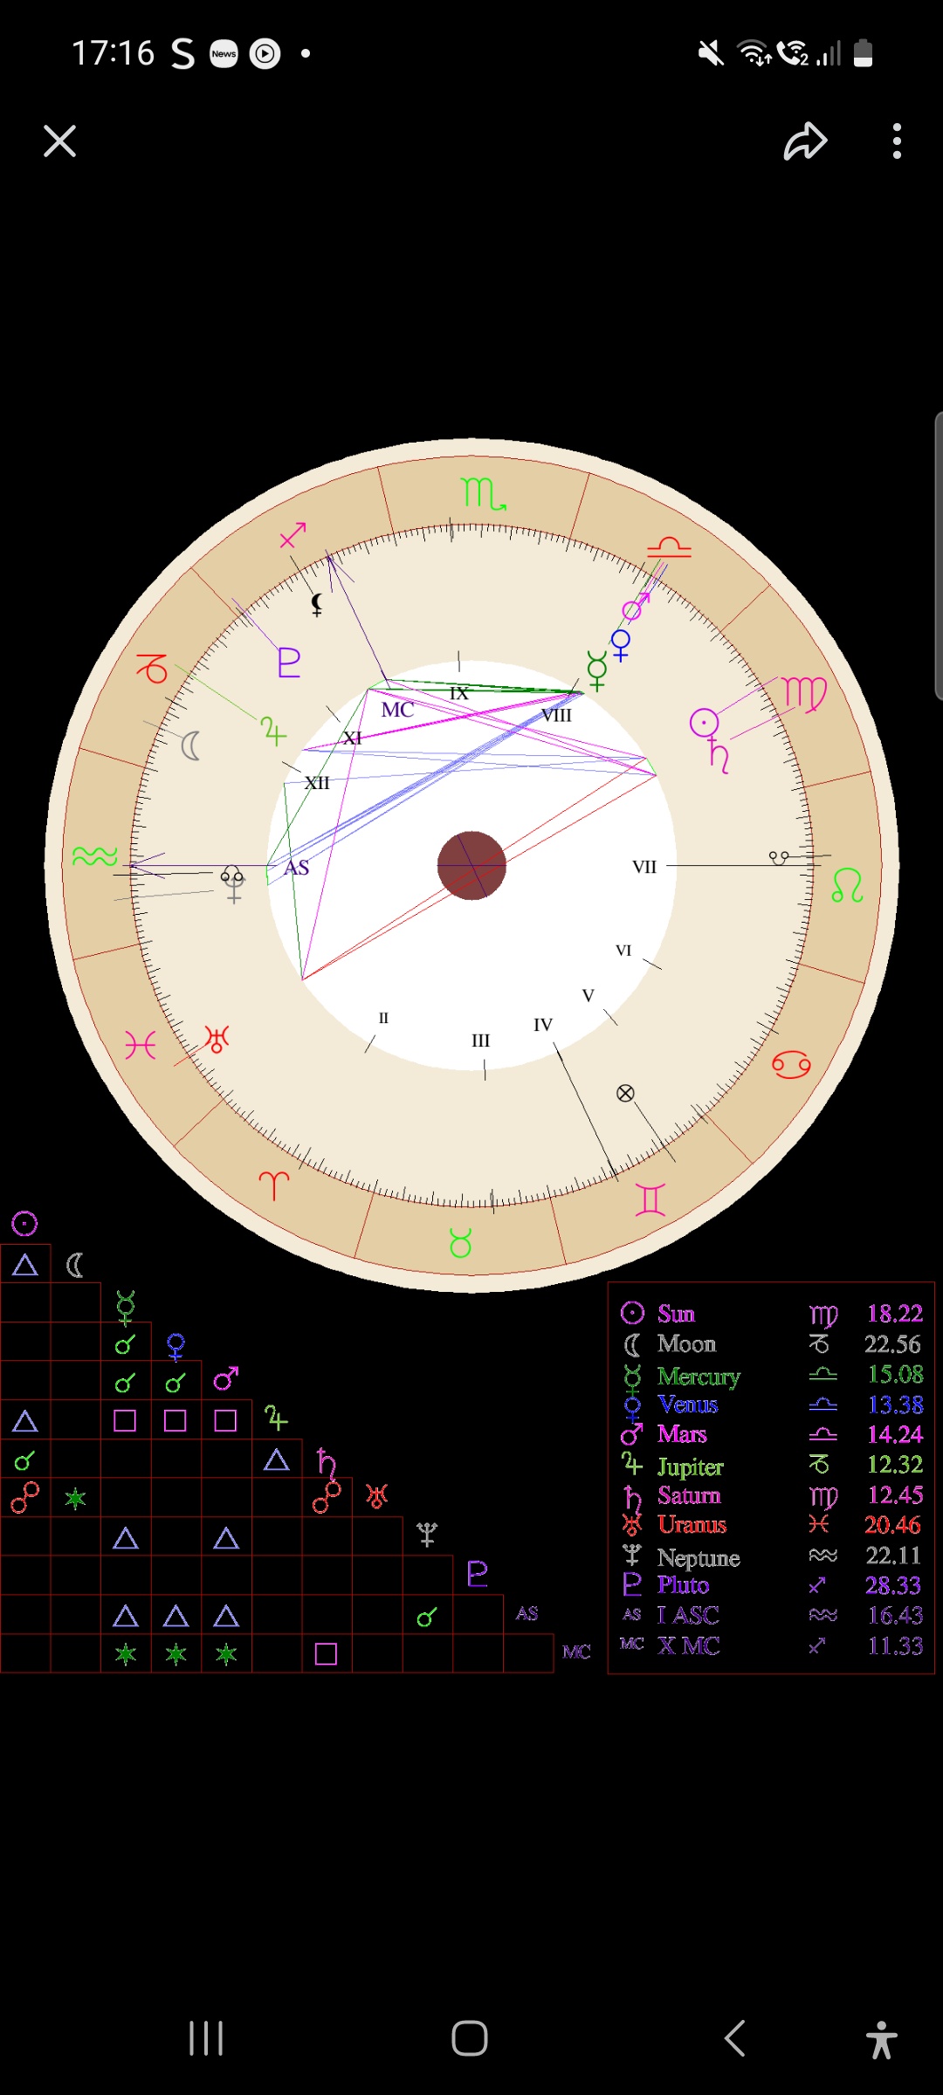Image resolution: width=943 pixels, height=2095 pixels.
Task: Select the Libra sign on the zodiac wheel
Action: click(670, 547)
